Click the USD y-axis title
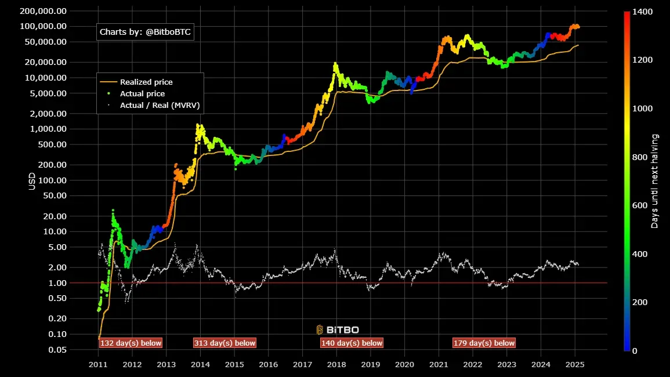The image size is (670, 377). pos(32,181)
